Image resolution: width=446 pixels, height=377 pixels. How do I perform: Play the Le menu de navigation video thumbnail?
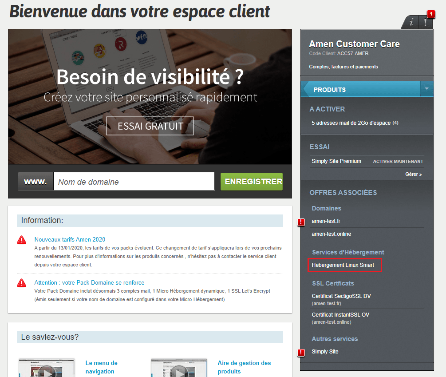pyautogui.click(x=47, y=368)
